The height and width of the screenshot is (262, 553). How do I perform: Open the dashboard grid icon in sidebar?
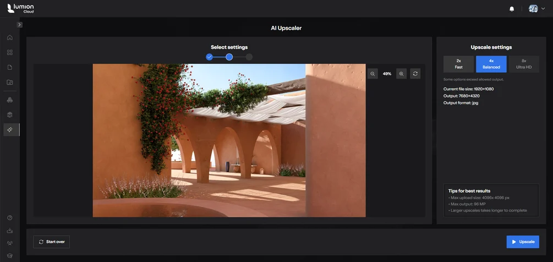[10, 52]
